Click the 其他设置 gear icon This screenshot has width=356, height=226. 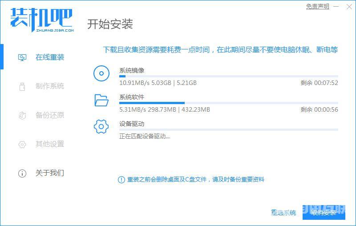[x=22, y=144]
